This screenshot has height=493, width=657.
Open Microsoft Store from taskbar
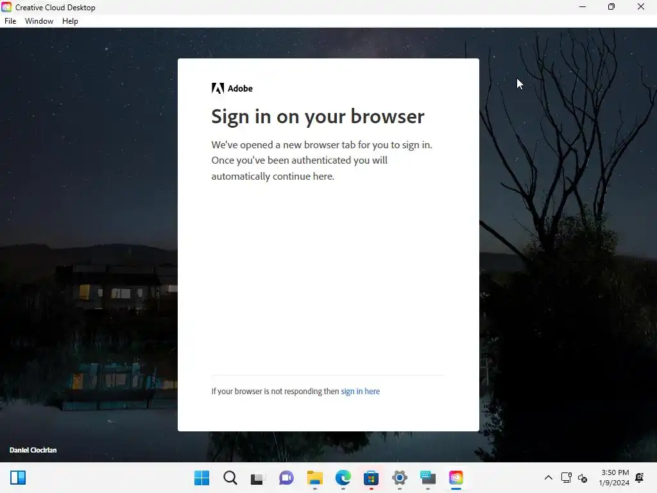tap(371, 478)
